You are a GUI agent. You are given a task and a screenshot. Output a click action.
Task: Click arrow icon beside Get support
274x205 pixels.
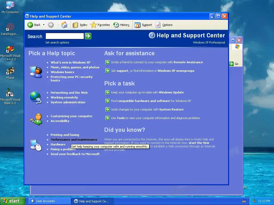click(108, 71)
